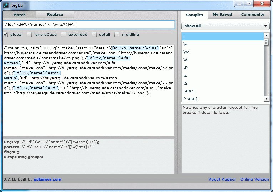Select the '.' sample entry
The image size is (273, 192).
223,36
